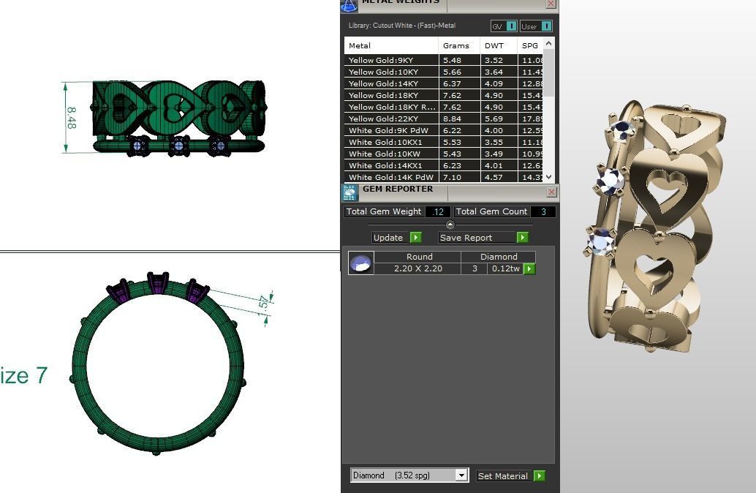Click the Round shape cell
756x493 pixels.
pos(417,257)
